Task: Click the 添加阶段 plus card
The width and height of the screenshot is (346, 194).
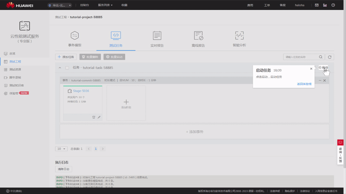Action: pos(126,103)
